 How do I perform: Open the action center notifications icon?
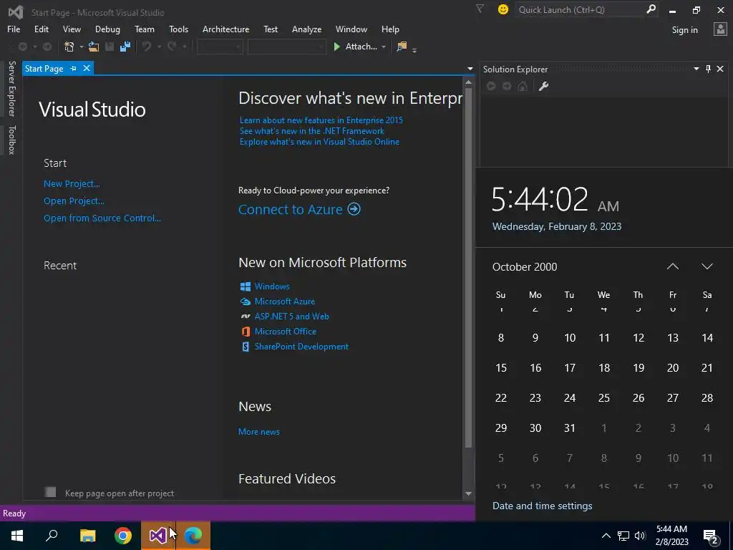(x=711, y=536)
